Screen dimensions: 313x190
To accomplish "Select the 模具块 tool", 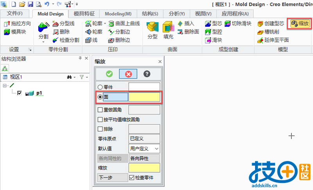I will coord(15,32).
